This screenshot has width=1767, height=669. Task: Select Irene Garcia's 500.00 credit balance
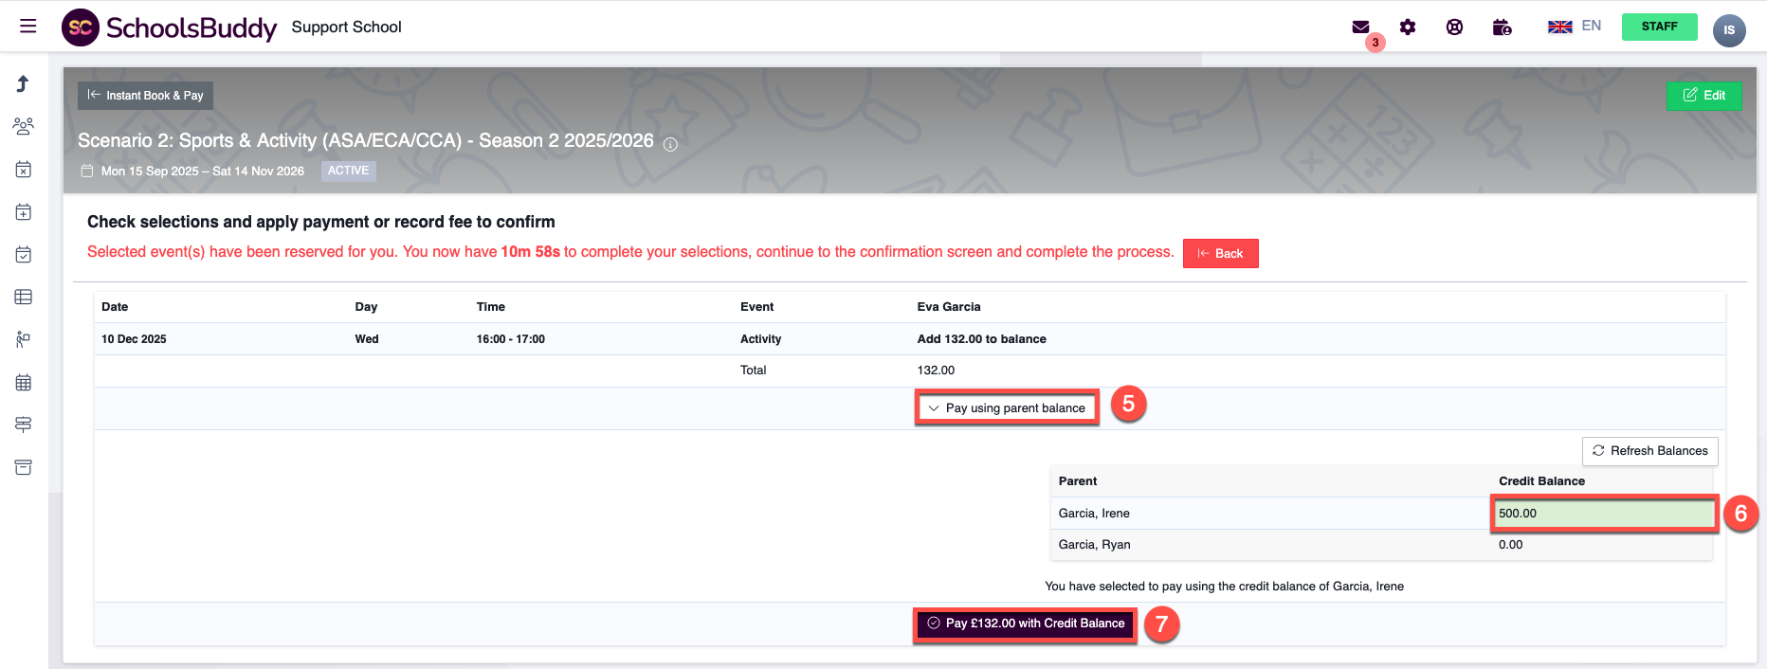point(1604,514)
